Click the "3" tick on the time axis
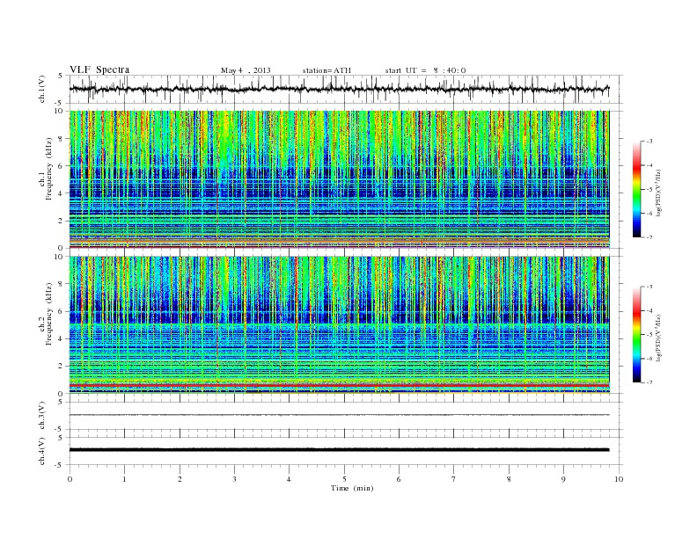Viewport: 697px width, 538px height. click(234, 479)
